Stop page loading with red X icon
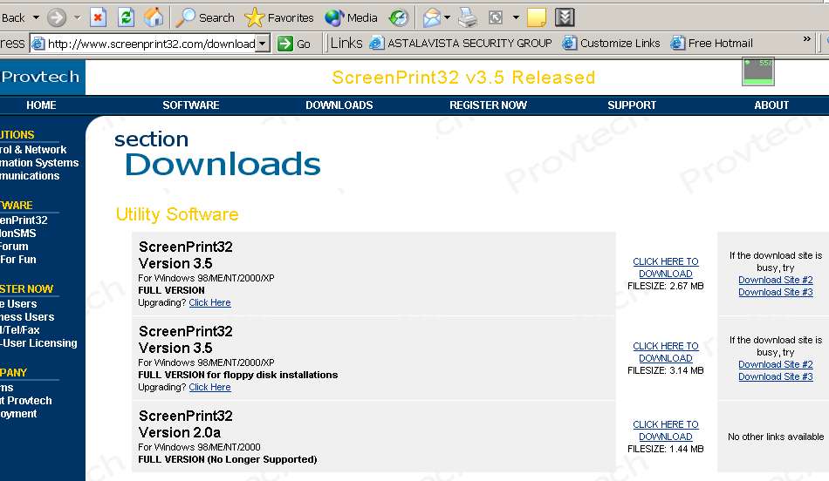This screenshot has width=829, height=481. click(x=98, y=18)
